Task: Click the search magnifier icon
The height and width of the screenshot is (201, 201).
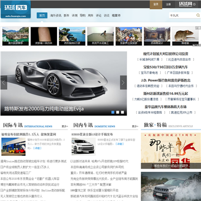Action: (198, 15)
